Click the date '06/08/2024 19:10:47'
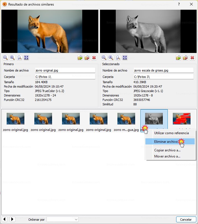198x224 pixels. tap(49, 86)
